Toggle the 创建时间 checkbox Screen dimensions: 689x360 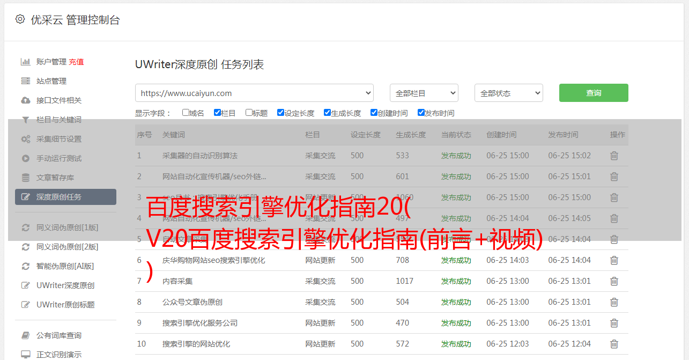pos(374,113)
